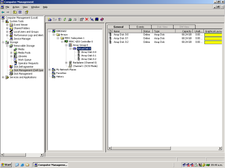Open the Help icon with yellow question mark
Viewport: 225px width, 168px height.
click(26, 12)
